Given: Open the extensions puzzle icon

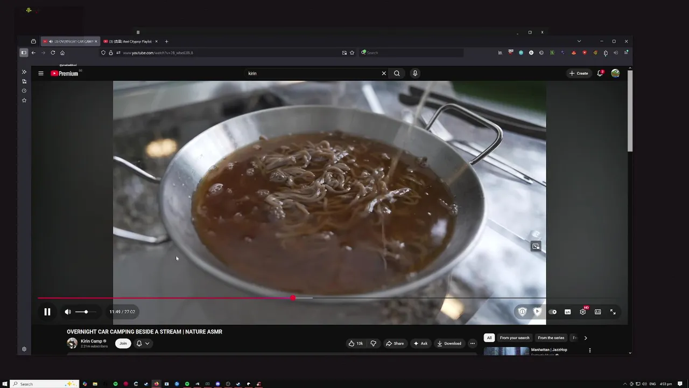Looking at the screenshot, I should (x=606, y=53).
